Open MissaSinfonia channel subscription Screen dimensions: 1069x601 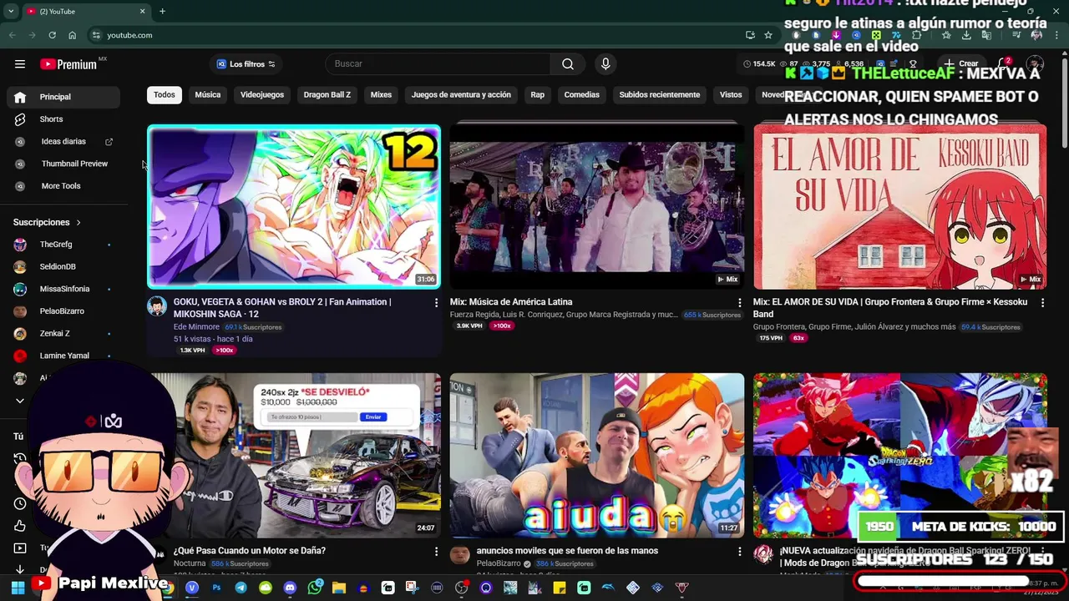click(63, 289)
